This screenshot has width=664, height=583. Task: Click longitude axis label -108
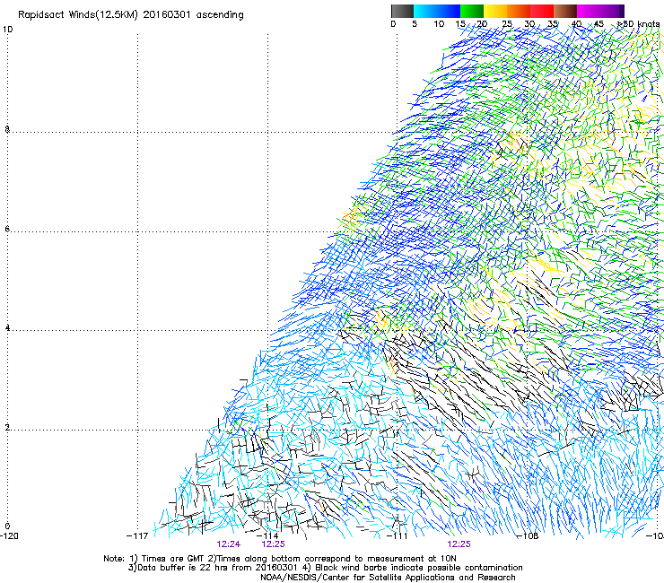(528, 536)
